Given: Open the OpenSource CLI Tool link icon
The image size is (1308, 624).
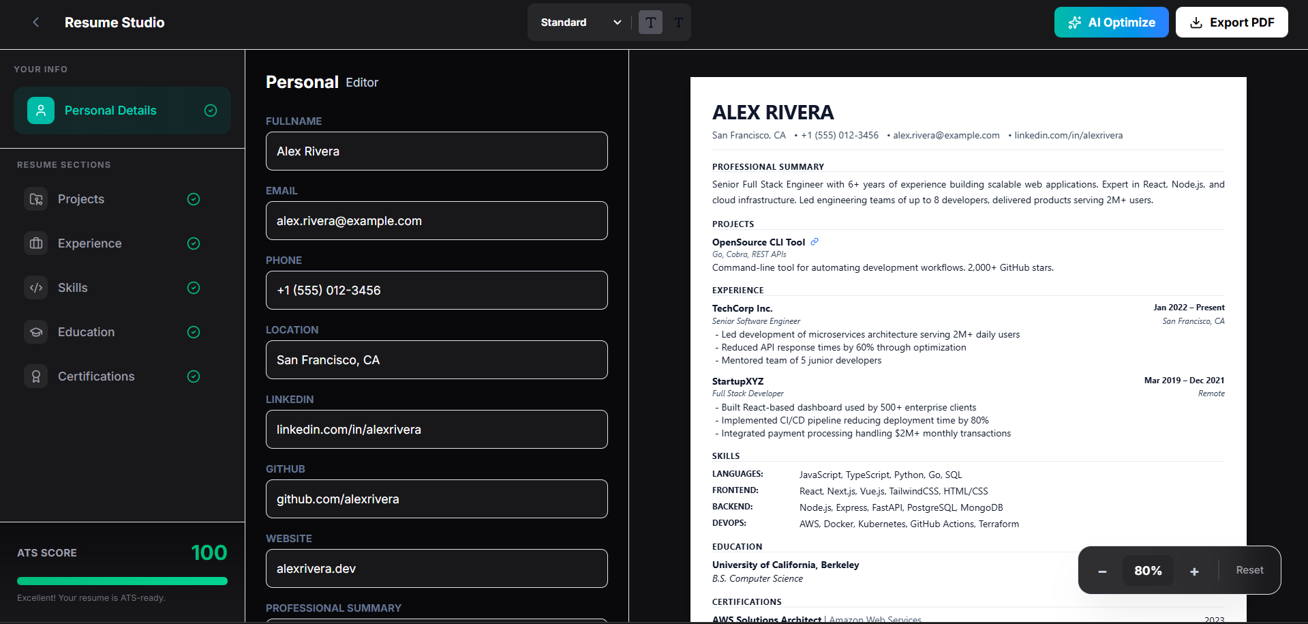Looking at the screenshot, I should pyautogui.click(x=815, y=241).
